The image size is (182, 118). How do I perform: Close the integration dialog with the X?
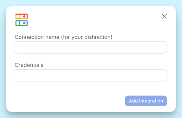164,16
